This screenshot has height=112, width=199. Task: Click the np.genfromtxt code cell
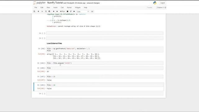[x=105, y=49]
